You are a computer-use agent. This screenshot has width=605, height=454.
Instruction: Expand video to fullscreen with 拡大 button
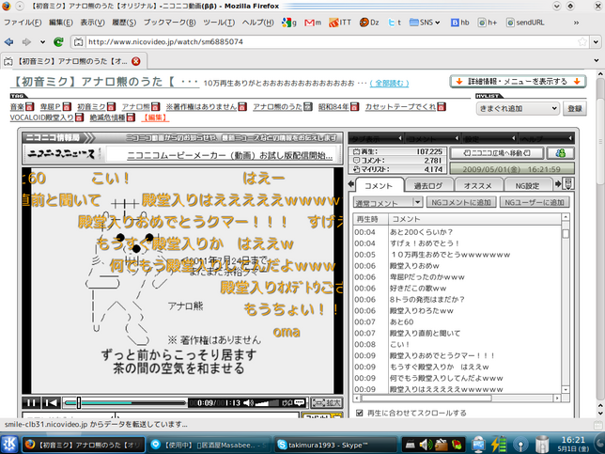point(326,402)
